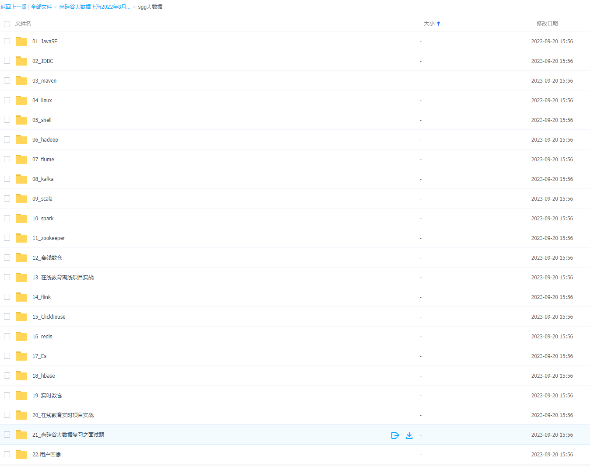This screenshot has width=590, height=466.
Task: Open the 12_离线数仓 folder name
Action: click(47, 258)
